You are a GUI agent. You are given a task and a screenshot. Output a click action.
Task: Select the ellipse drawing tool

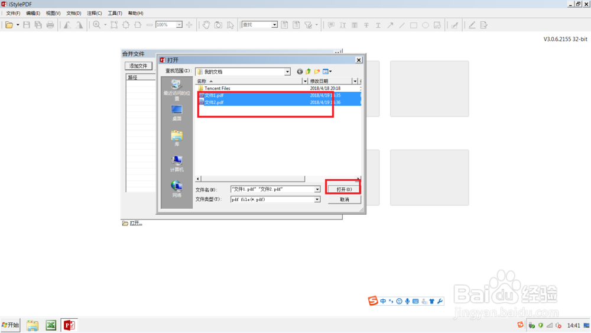click(x=426, y=25)
